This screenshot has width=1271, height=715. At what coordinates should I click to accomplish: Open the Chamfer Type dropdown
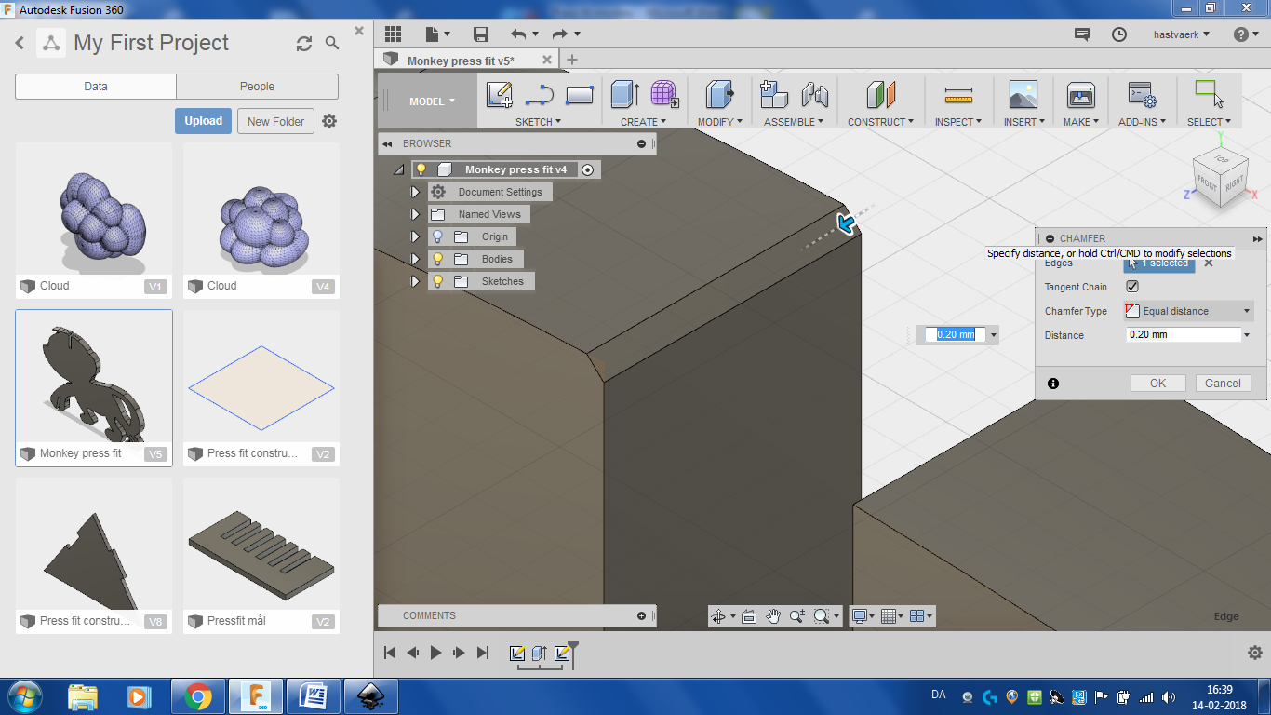pos(1189,311)
